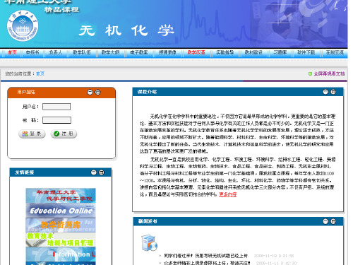Go to the 负责人 navigation item
This screenshot has width=353, height=265.
[x=55, y=52]
